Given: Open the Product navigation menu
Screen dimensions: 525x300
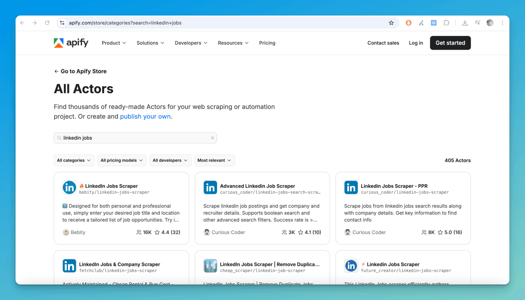Looking at the screenshot, I should tap(114, 43).
